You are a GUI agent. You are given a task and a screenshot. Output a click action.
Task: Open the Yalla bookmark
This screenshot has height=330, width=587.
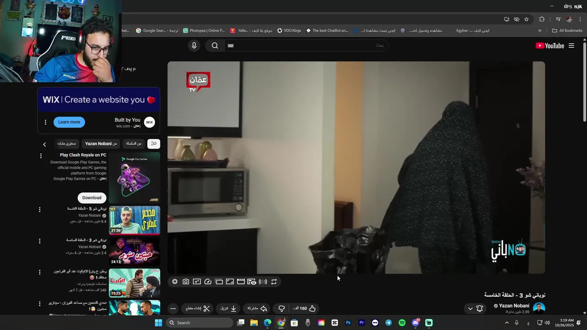(x=251, y=31)
